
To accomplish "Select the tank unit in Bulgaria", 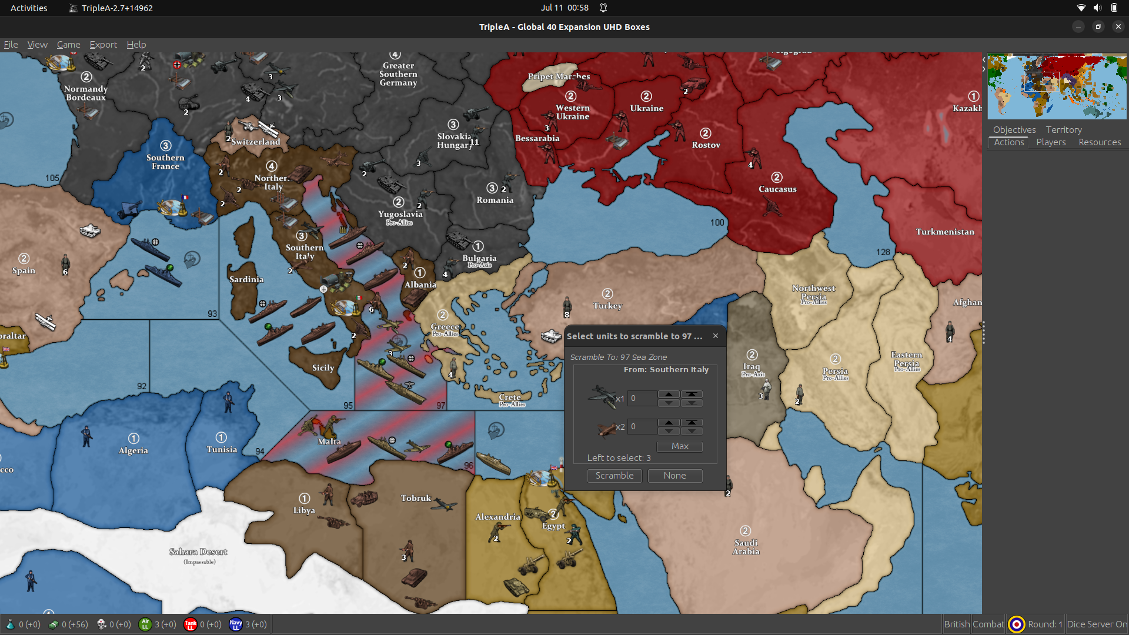I will click(458, 240).
